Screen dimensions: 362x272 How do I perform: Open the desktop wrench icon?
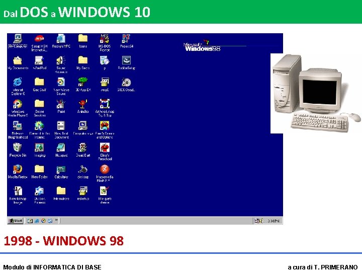(x=83, y=172)
